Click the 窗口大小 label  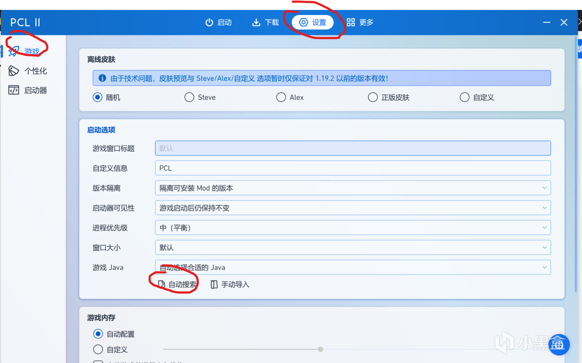[107, 248]
